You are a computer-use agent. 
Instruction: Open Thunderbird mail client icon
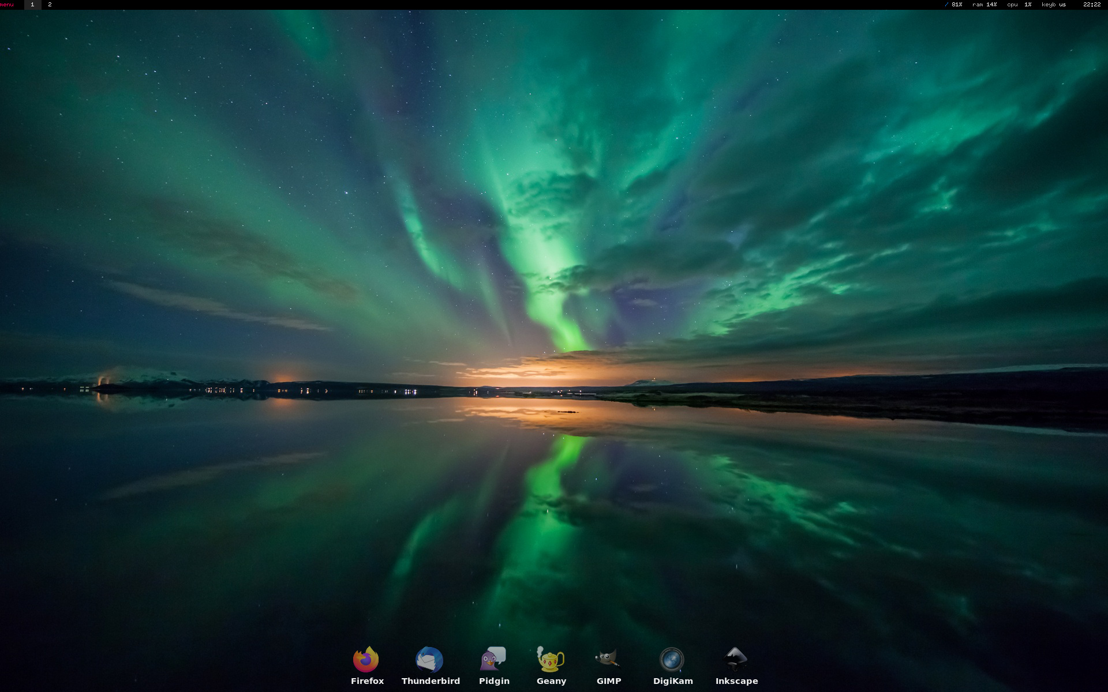[x=429, y=660]
